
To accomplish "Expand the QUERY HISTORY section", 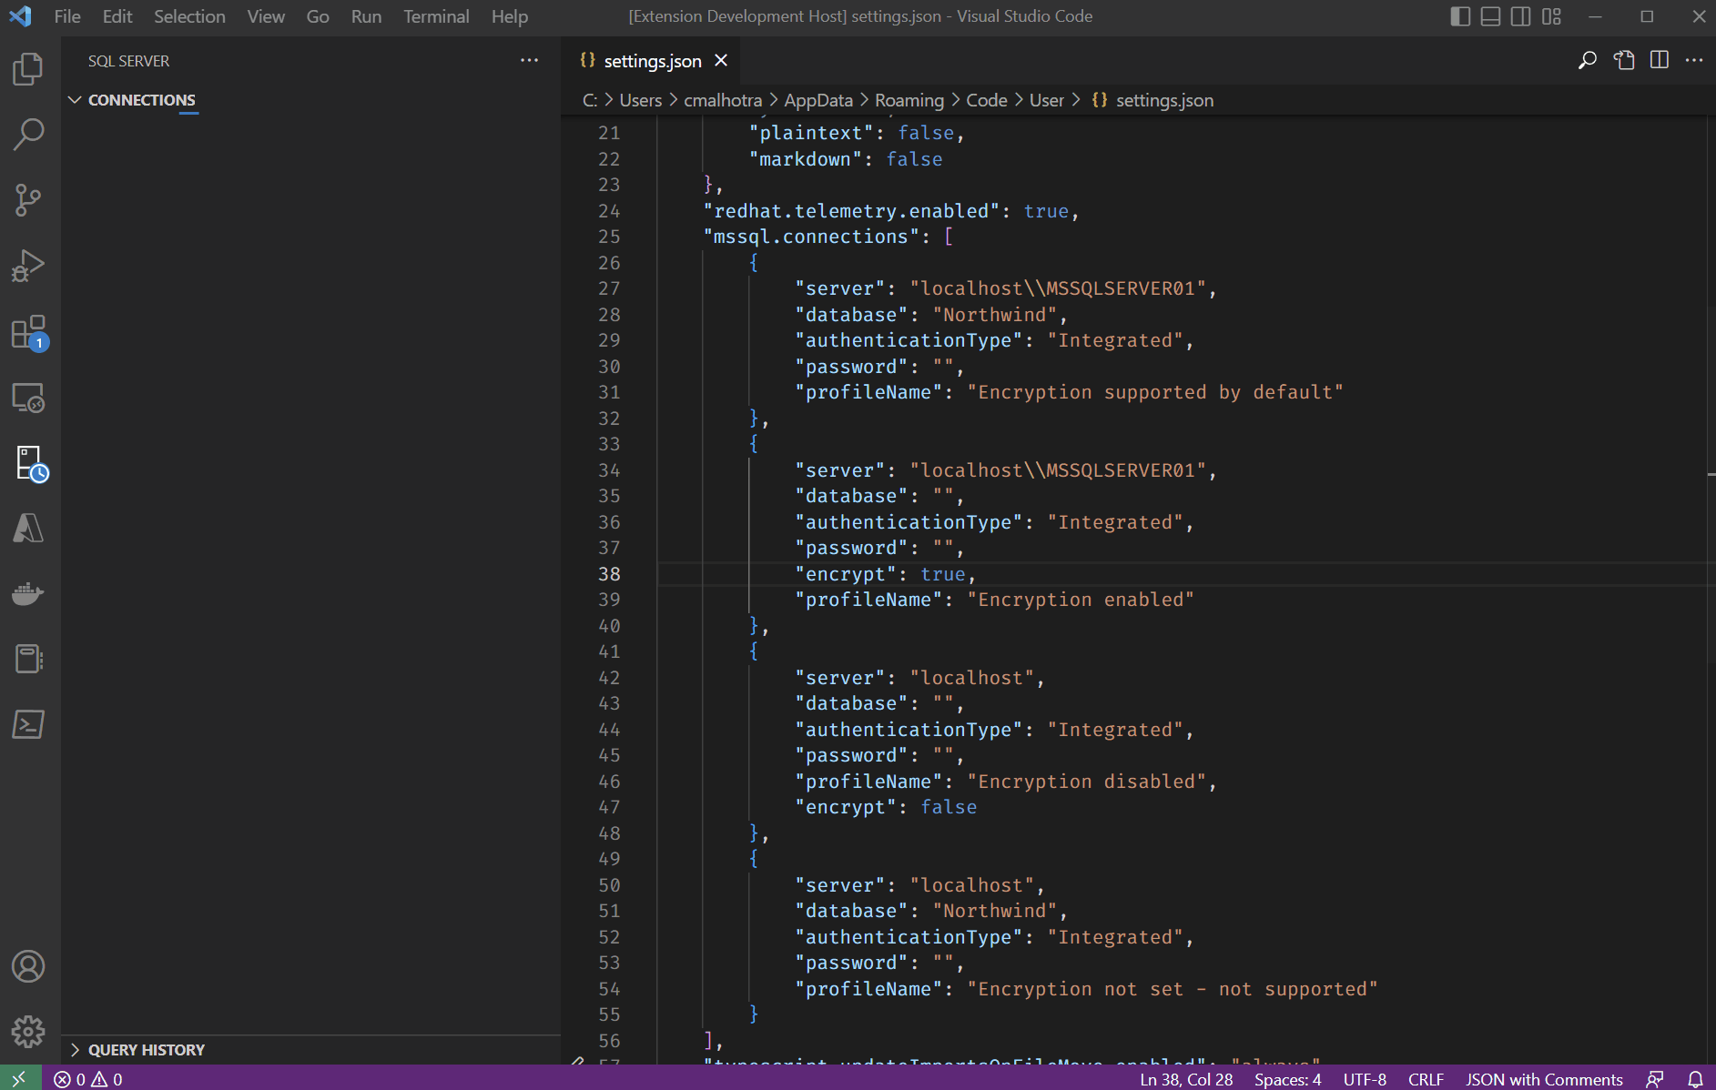I will [x=146, y=1050].
